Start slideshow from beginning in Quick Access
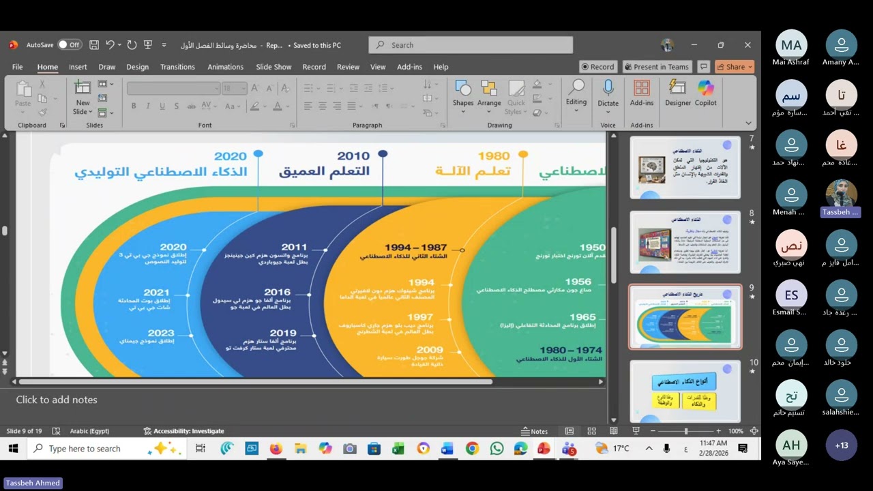The height and width of the screenshot is (491, 873). pos(147,45)
